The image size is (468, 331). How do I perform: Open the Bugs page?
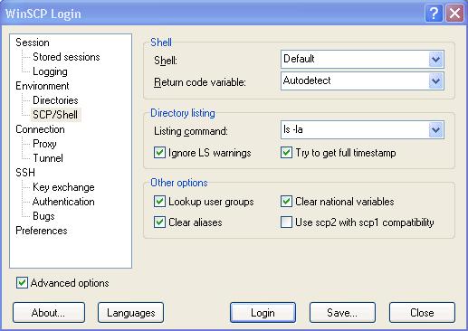point(43,216)
